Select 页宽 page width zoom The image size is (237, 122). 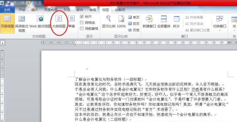[x=134, y=30]
